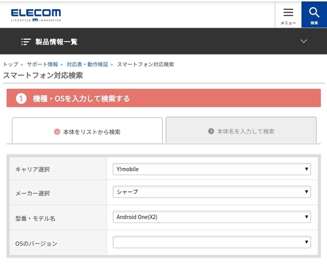Click the gray arrow icon on 本体名を入力して検索
Viewport: 327px width, 276px height.
click(211, 131)
